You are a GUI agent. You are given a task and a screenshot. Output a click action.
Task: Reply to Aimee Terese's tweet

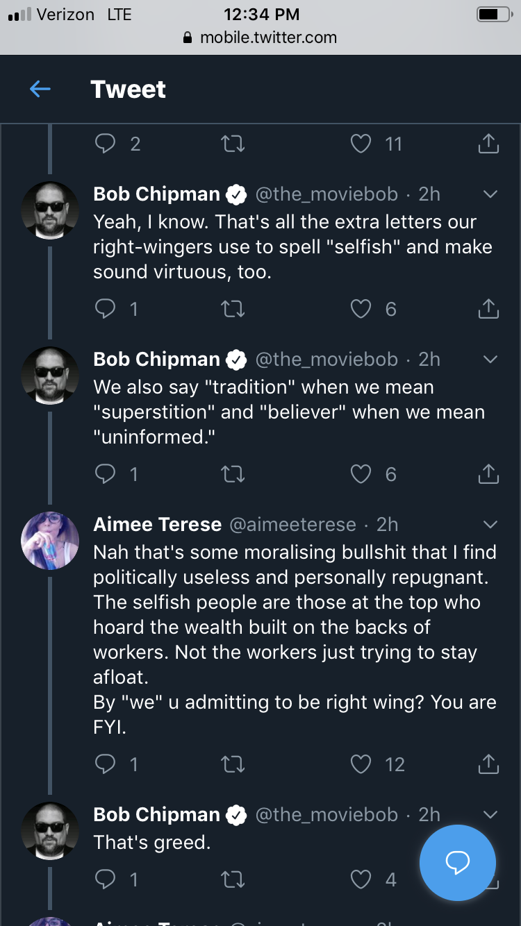105,764
